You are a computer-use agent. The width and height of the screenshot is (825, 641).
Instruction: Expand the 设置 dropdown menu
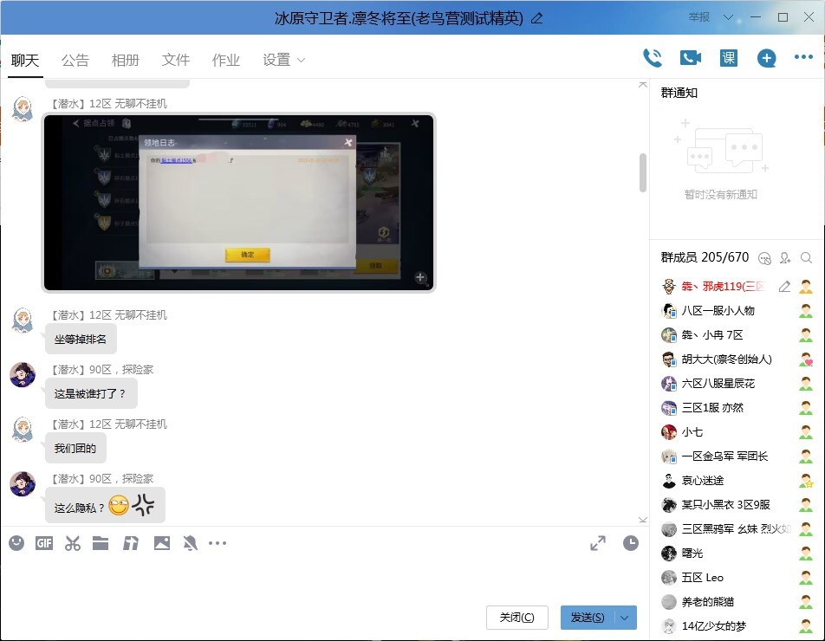click(283, 60)
